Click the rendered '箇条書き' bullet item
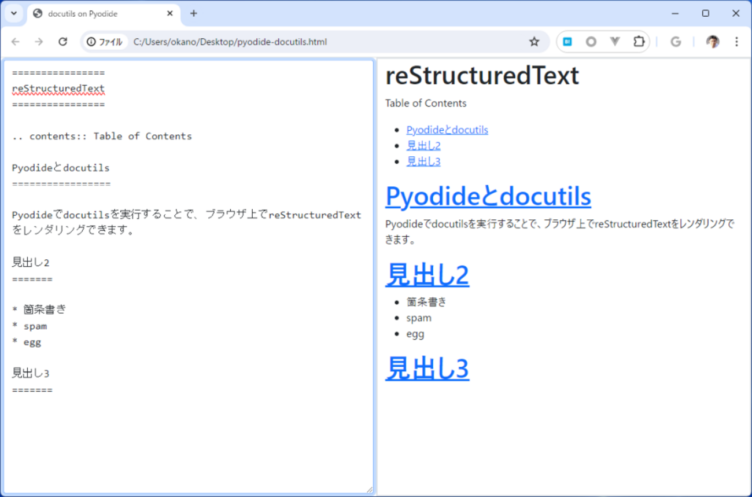The width and height of the screenshot is (752, 497). 426,301
